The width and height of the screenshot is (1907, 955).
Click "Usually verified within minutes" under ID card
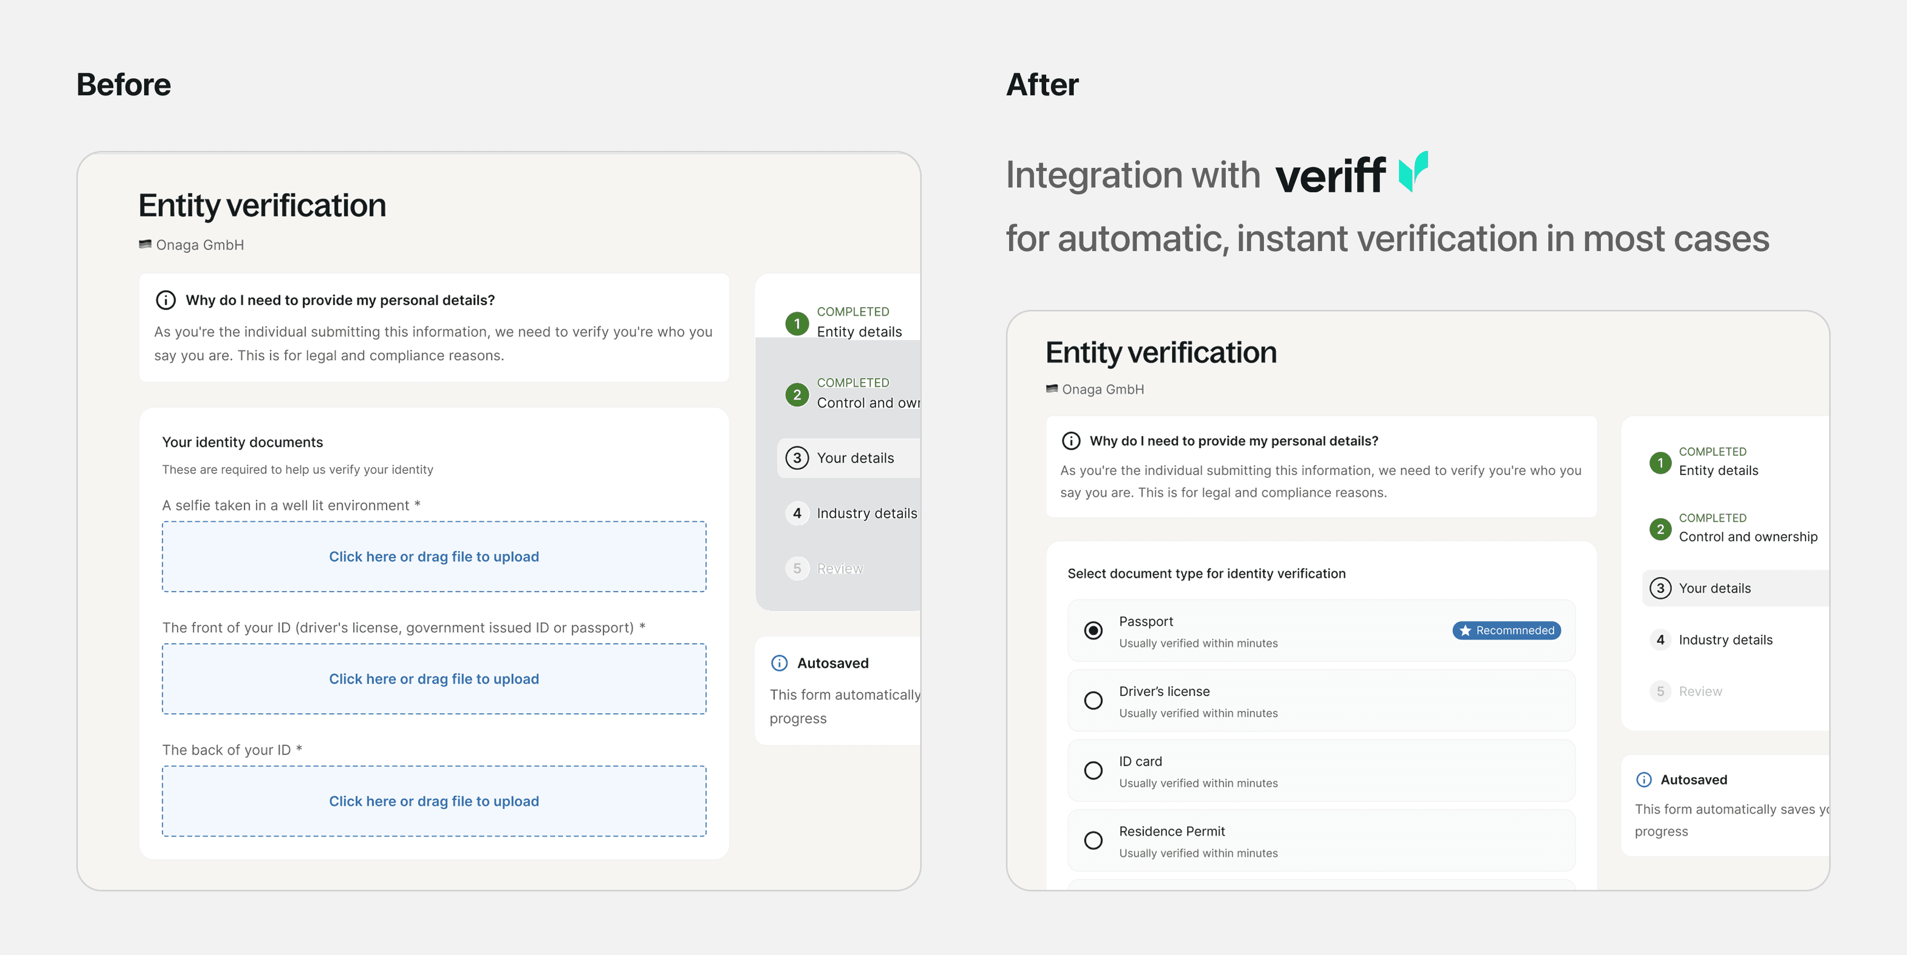1198,783
